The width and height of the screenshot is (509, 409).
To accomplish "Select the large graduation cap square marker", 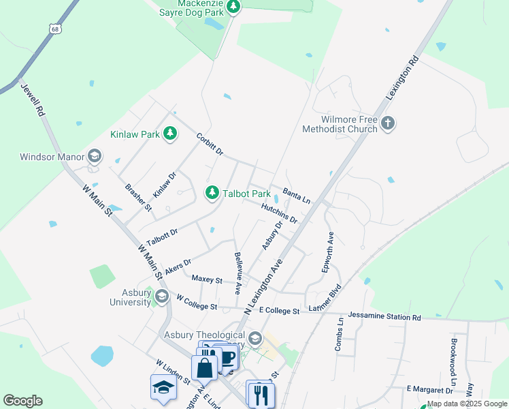I will click(163, 388).
